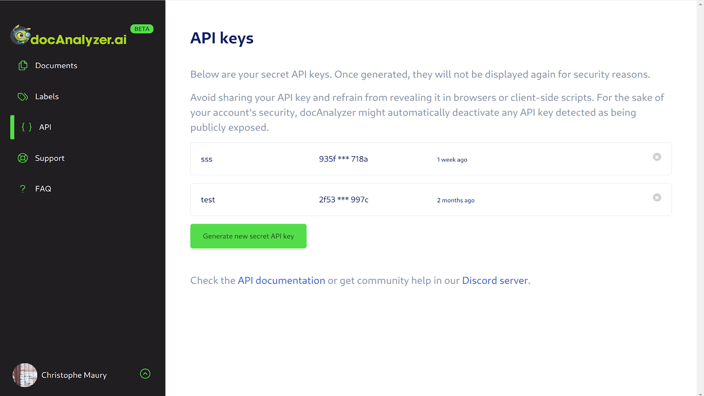704x396 pixels.
Task: Expand the user account menu chevron
Action: point(145,374)
